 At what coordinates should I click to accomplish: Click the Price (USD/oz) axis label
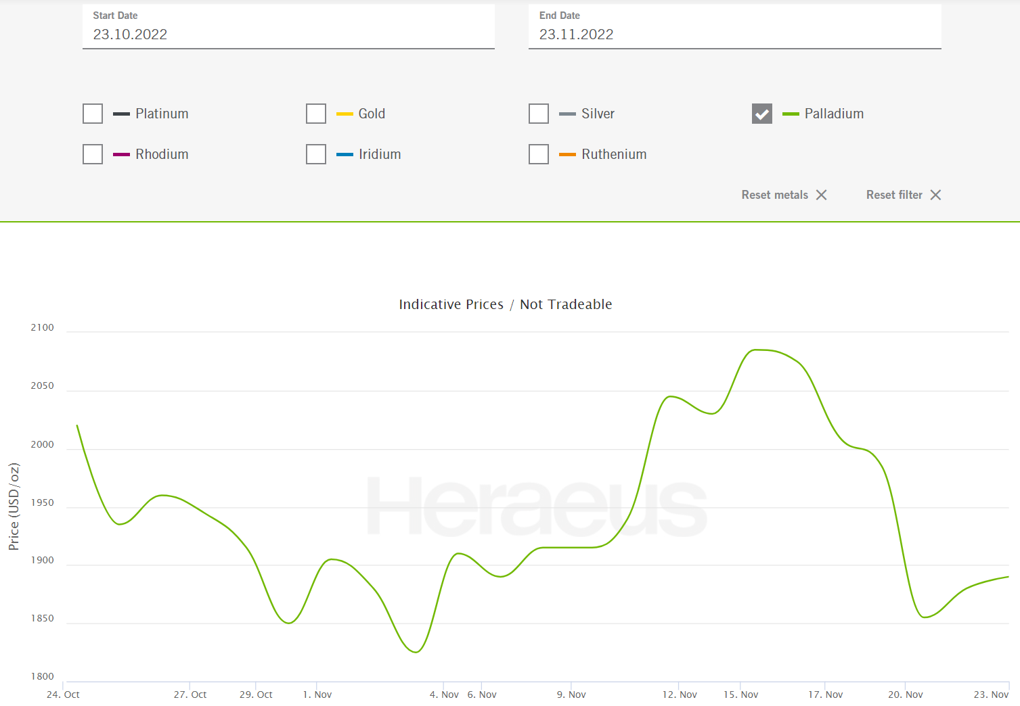pos(14,507)
